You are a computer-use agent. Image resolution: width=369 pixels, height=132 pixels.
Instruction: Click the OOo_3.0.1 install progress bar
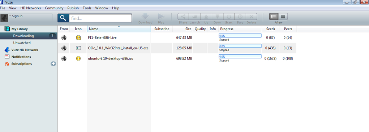pyautogui.click(x=240, y=46)
